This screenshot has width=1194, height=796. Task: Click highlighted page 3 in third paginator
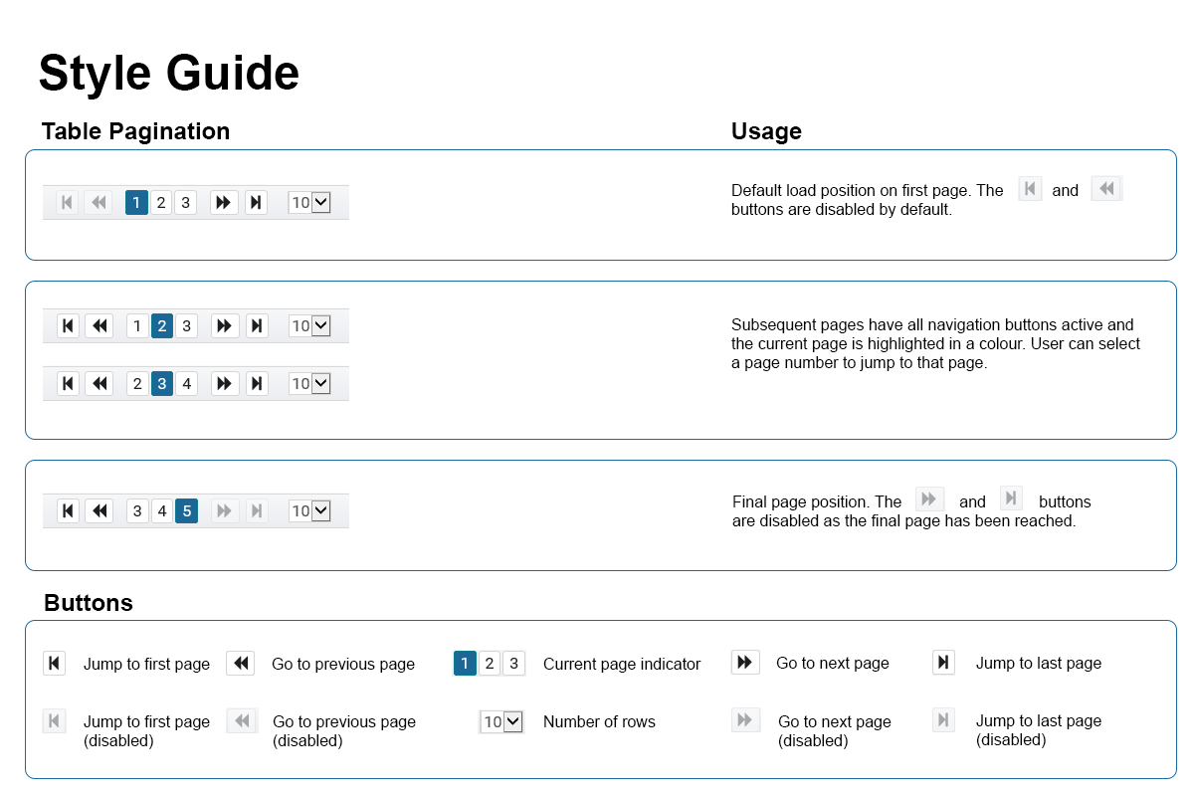[162, 384]
